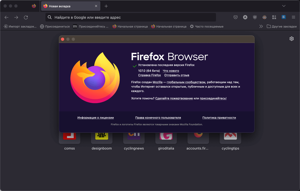Focus the Google search address bar
Screen dimensions: 300x191
[131, 17]
